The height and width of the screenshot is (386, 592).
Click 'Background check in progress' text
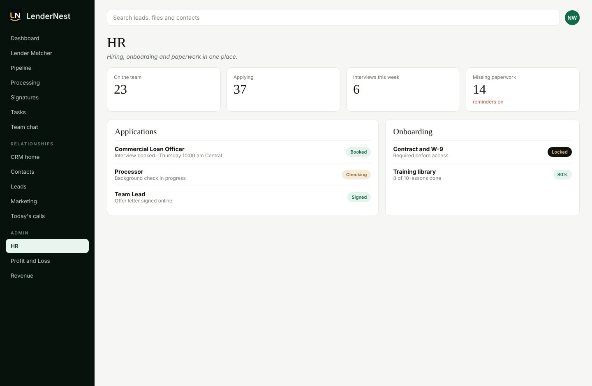click(150, 178)
